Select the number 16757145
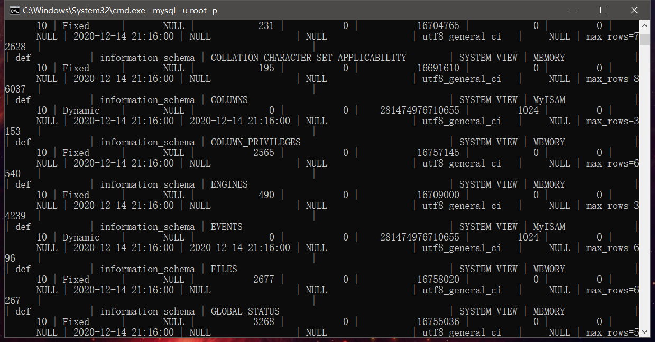The height and width of the screenshot is (342, 655). [x=438, y=153]
